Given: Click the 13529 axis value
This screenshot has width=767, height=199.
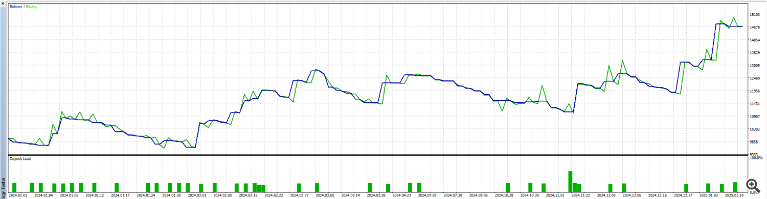Looking at the screenshot, I should [x=755, y=53].
